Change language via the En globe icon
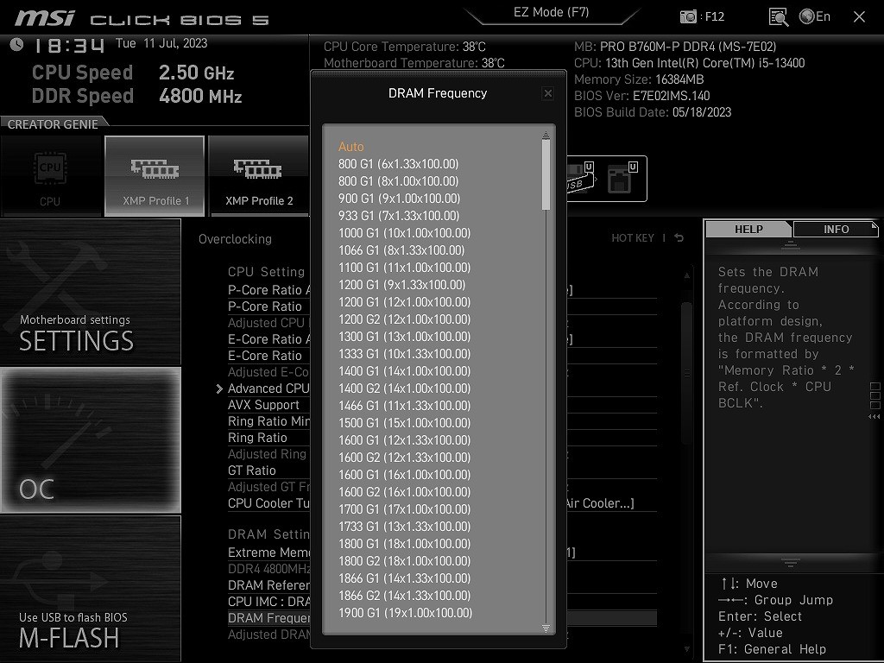The image size is (884, 663). pyautogui.click(x=815, y=16)
